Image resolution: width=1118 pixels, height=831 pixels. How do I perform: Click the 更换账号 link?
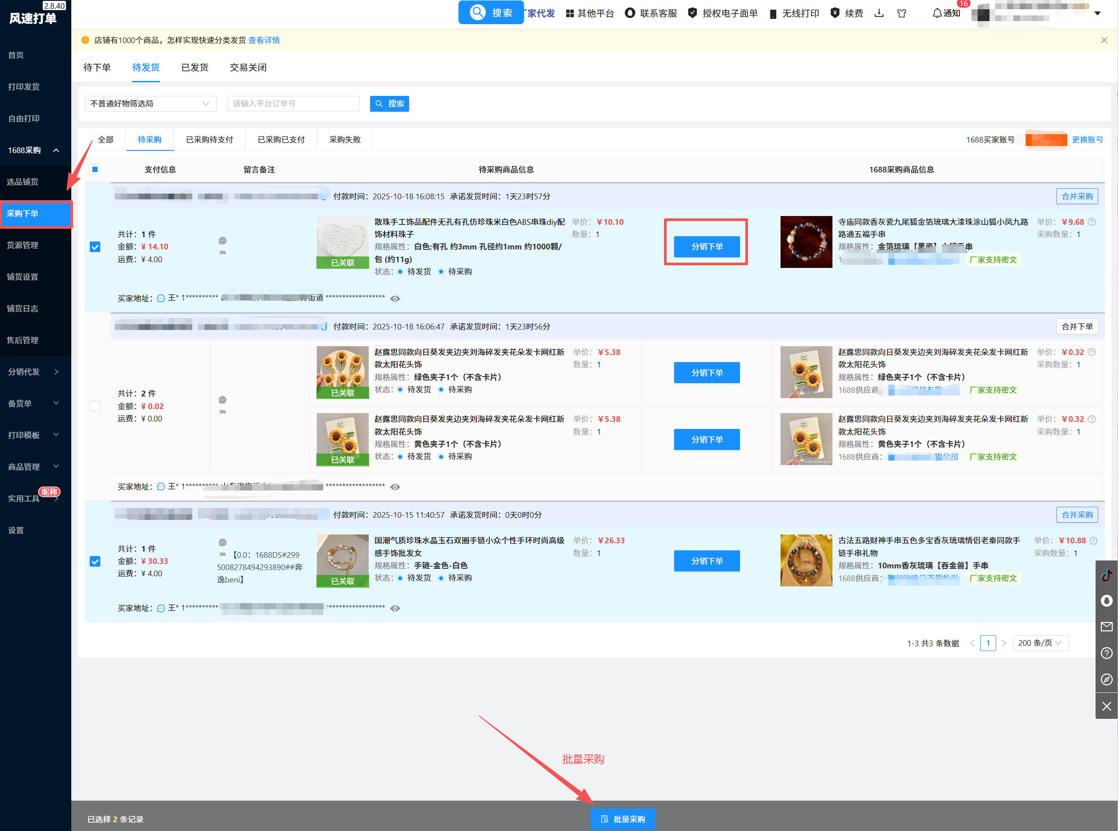tap(1087, 140)
